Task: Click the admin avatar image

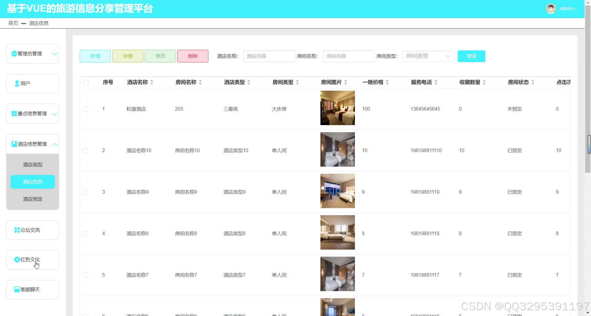Action: (551, 9)
